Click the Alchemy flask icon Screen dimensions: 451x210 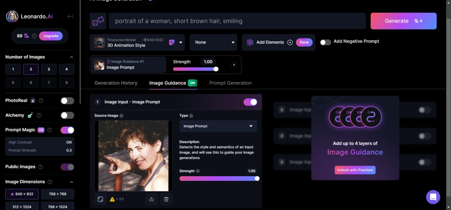point(30,115)
